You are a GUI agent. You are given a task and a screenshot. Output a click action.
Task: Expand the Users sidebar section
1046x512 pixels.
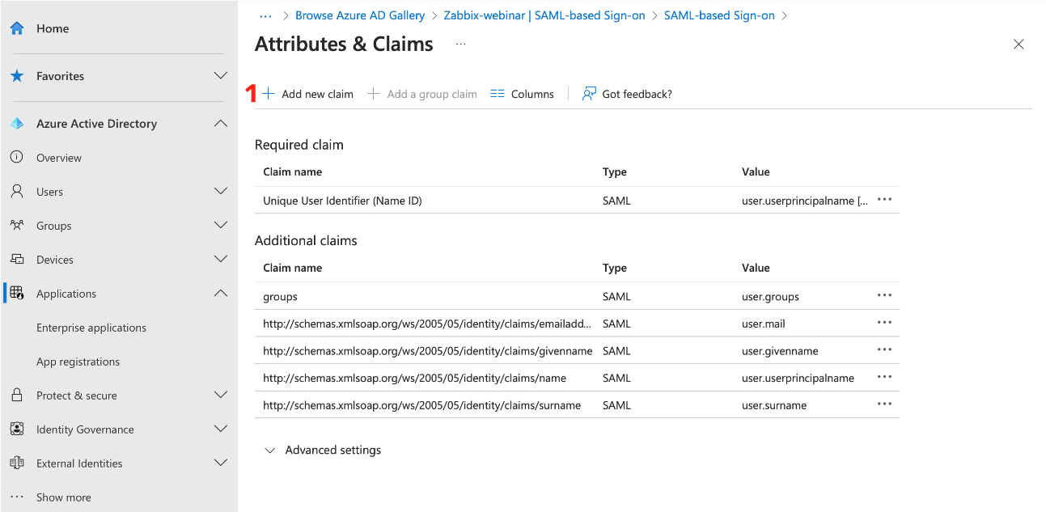click(x=220, y=191)
